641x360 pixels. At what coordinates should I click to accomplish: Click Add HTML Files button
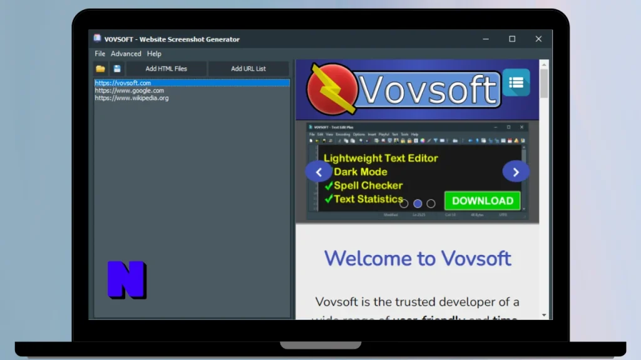pyautogui.click(x=166, y=69)
